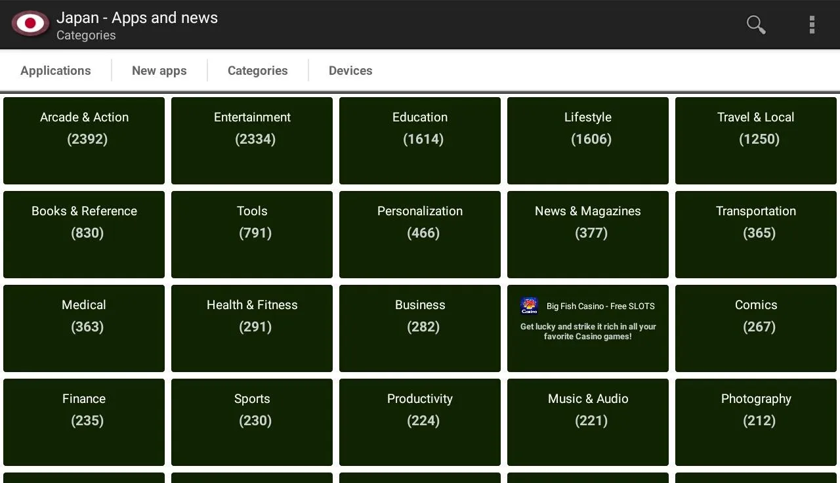Open the Tools category tile
Screen dimensions: 840x483
pos(252,234)
